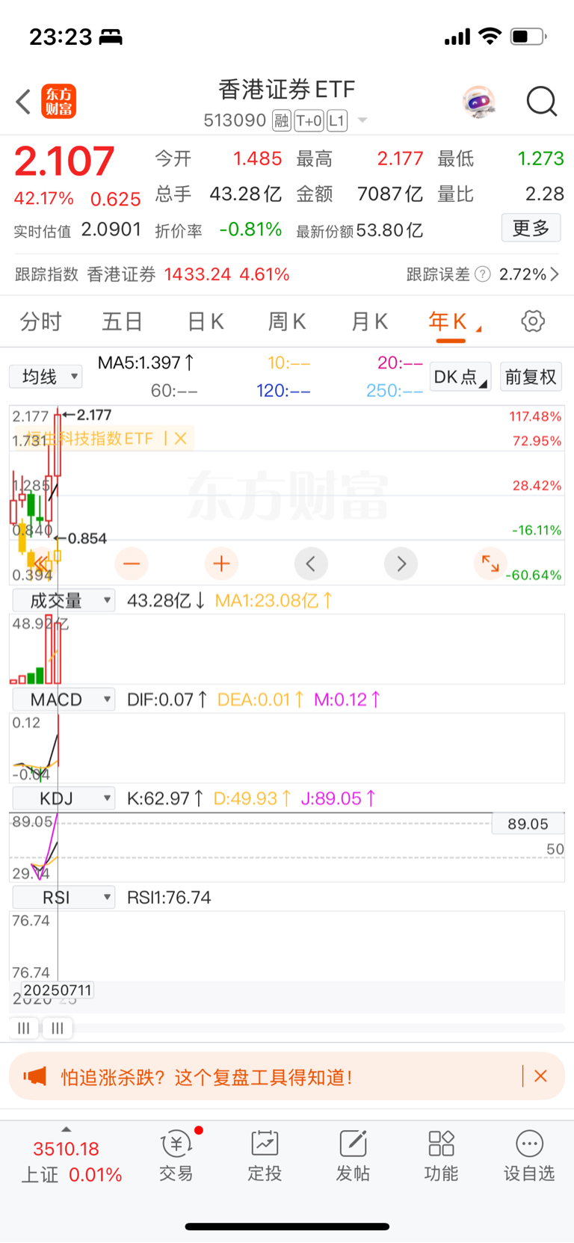Open 均线 indicator dropdown
The height and width of the screenshot is (1243, 574).
point(46,377)
